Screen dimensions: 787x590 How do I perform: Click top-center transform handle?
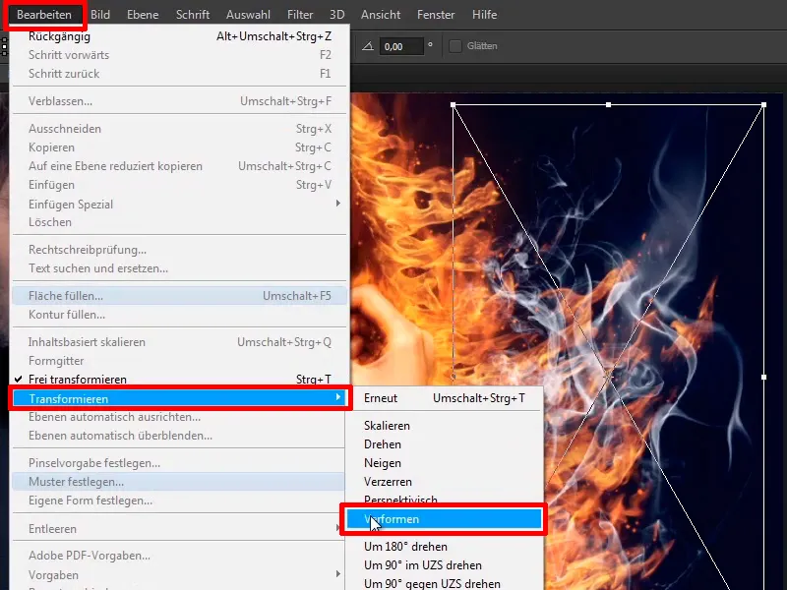(x=608, y=105)
